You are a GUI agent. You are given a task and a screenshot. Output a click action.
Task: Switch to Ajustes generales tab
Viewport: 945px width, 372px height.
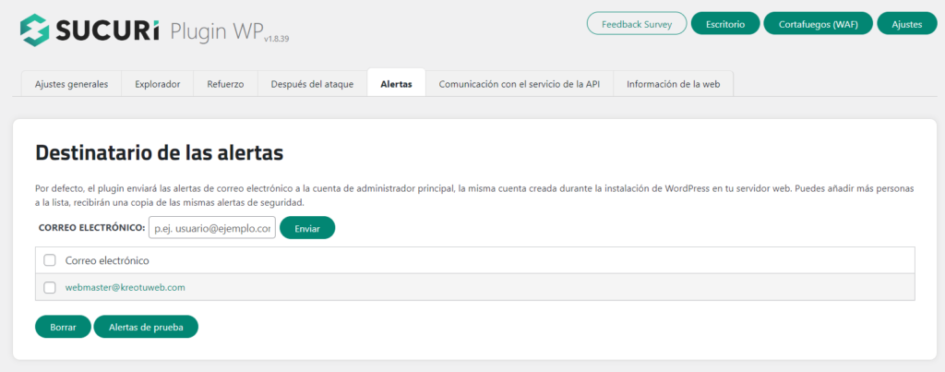click(x=71, y=84)
